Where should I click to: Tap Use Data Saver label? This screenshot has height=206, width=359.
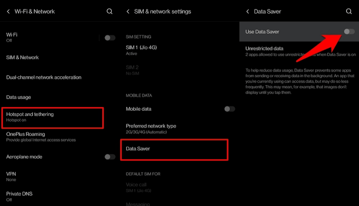262,32
